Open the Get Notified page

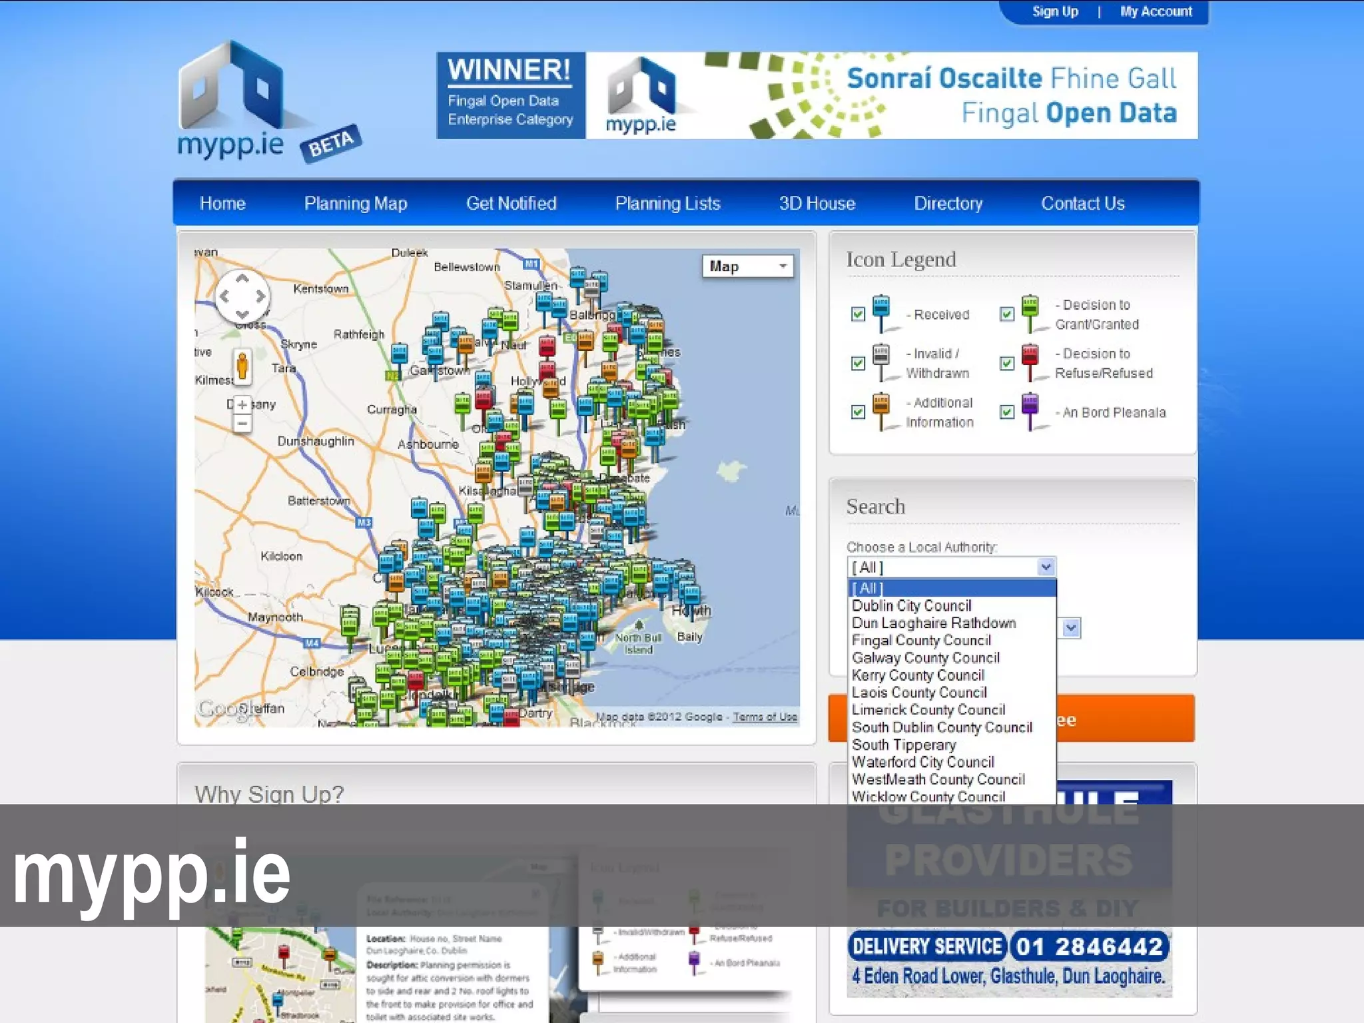point(511,203)
